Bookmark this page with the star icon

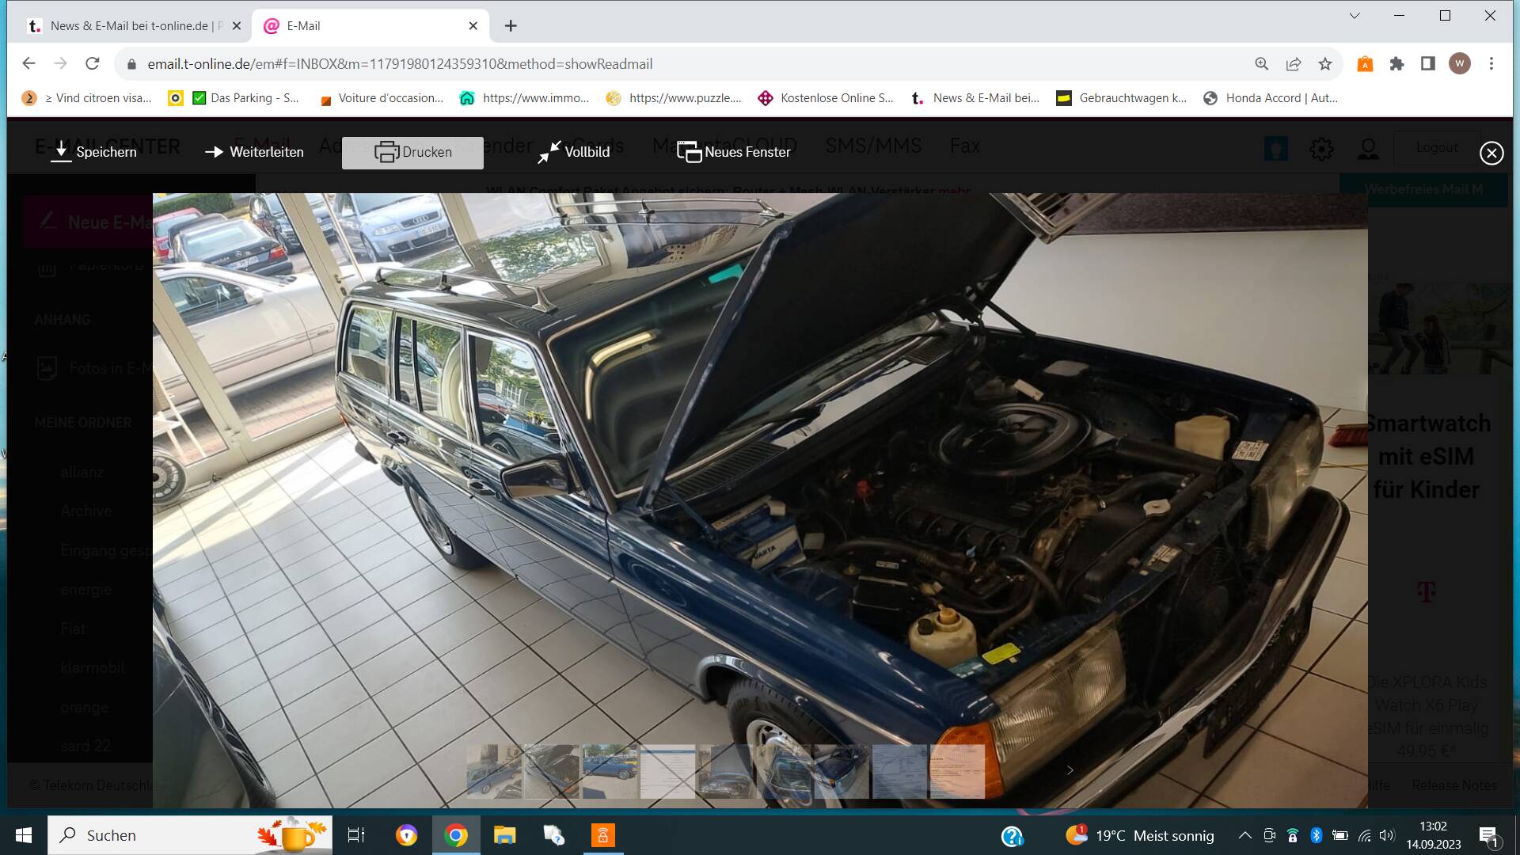click(1325, 64)
